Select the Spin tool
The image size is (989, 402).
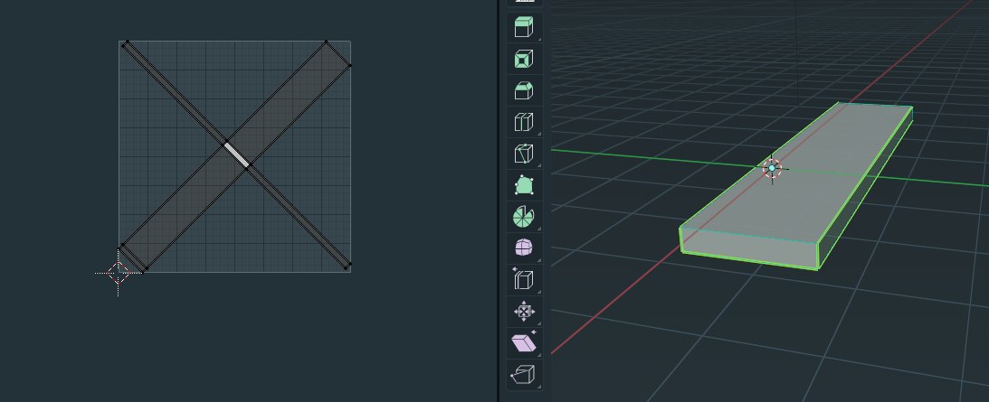[x=524, y=217]
